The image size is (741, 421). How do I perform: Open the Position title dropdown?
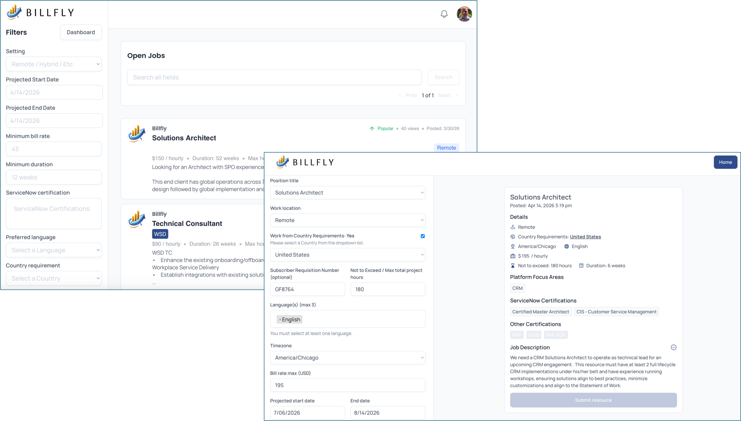tap(347, 193)
